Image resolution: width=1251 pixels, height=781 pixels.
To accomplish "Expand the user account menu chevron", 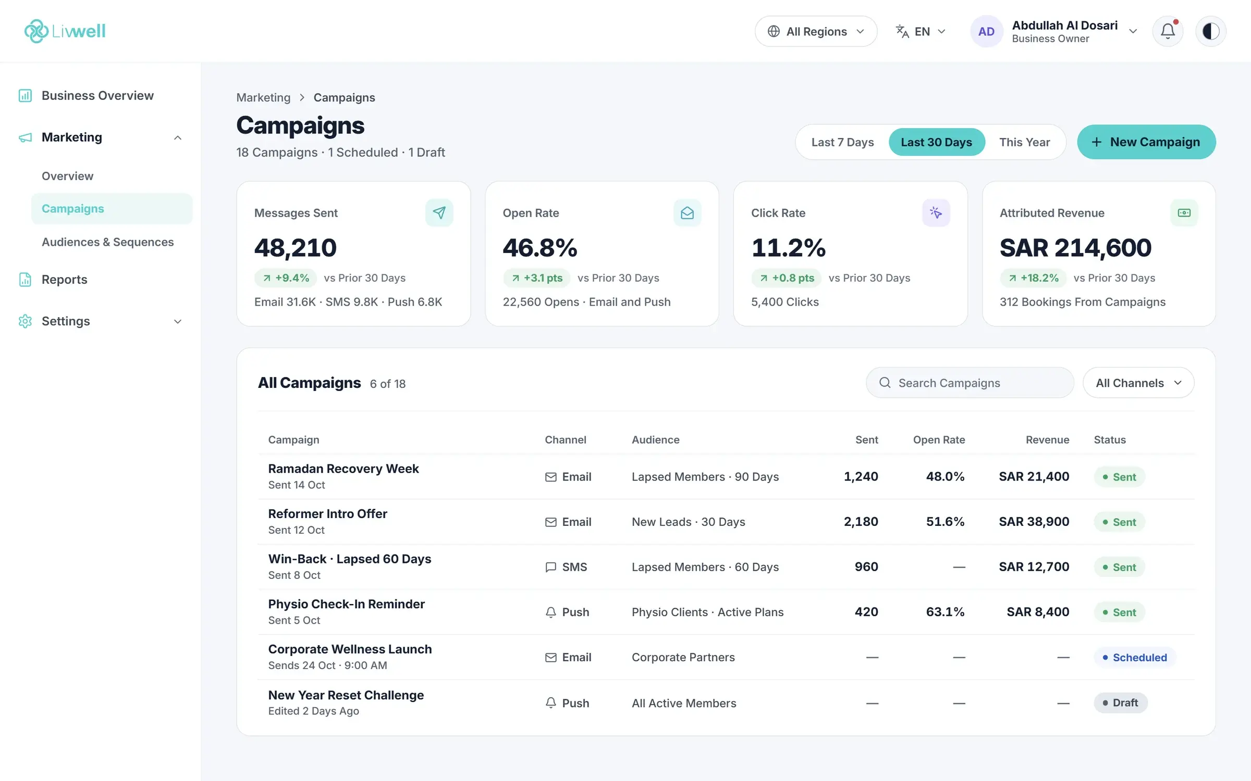I will click(1133, 31).
